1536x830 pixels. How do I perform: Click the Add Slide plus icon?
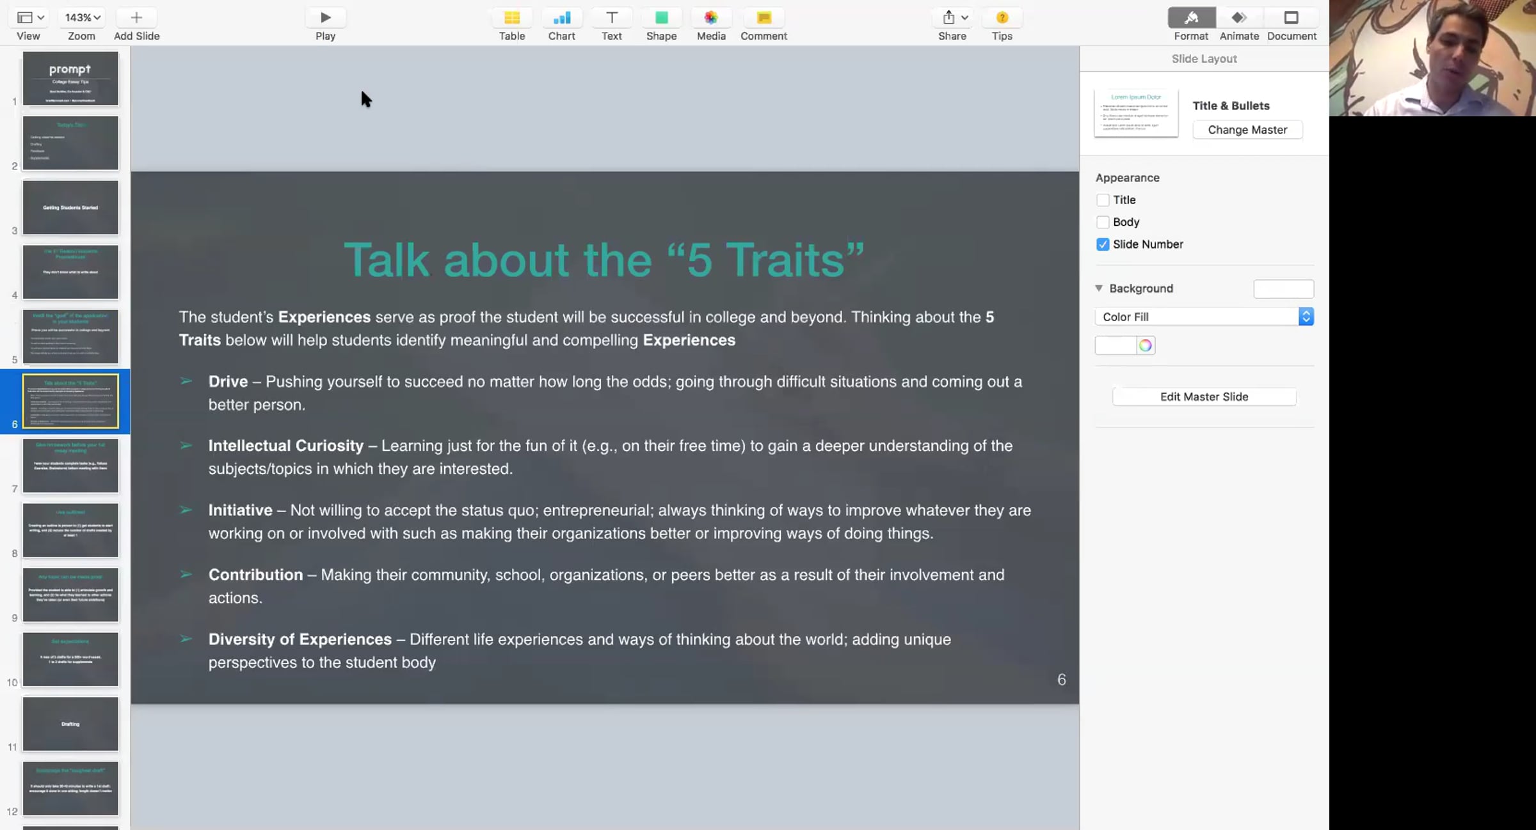click(136, 18)
